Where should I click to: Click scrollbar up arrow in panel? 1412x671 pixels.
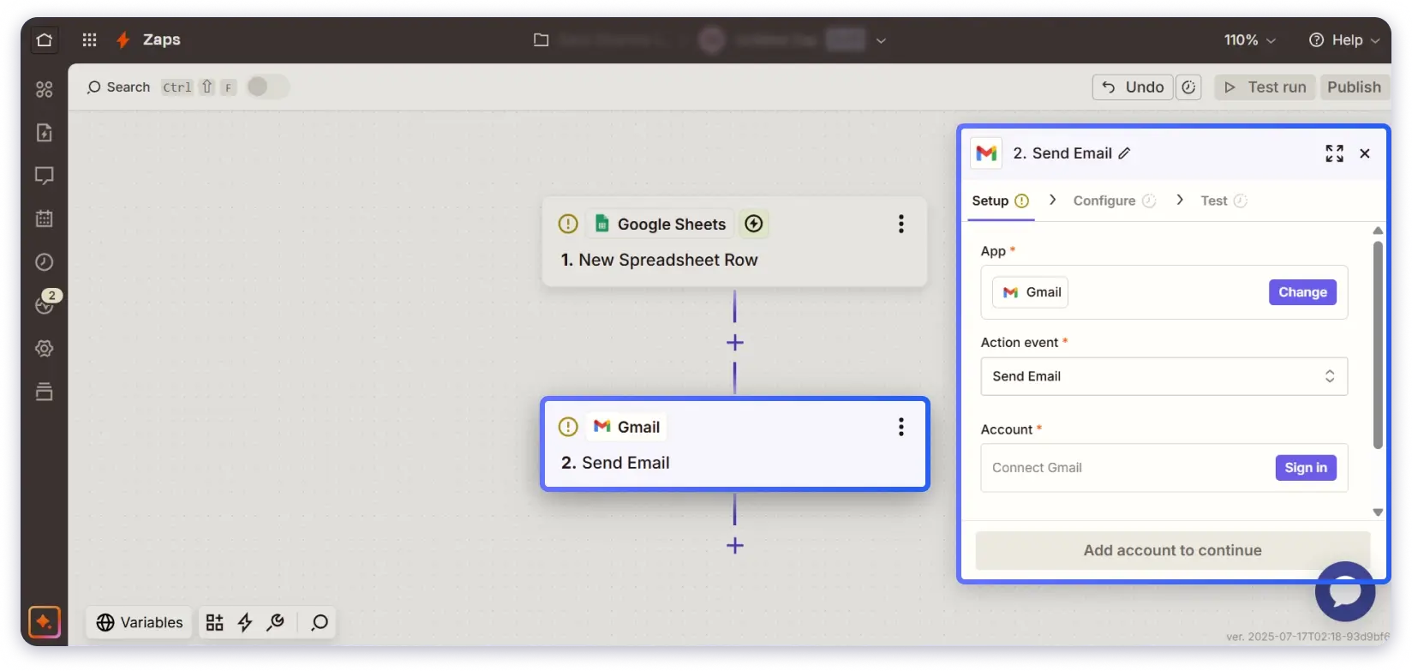pos(1378,231)
